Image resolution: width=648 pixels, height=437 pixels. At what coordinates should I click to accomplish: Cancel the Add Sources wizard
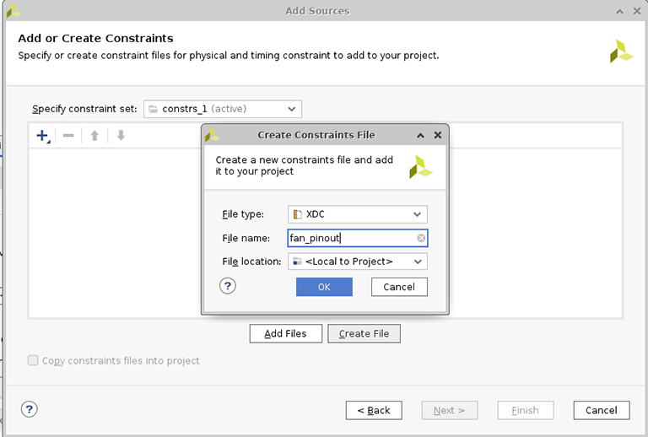601,410
